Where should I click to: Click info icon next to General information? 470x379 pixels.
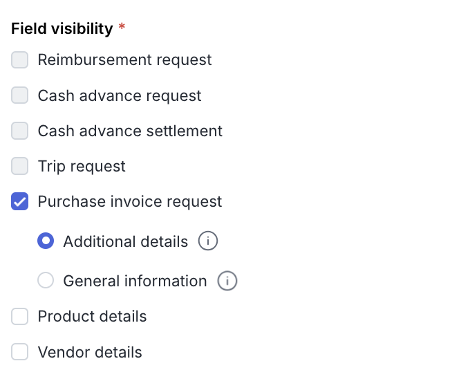pyautogui.click(x=227, y=281)
